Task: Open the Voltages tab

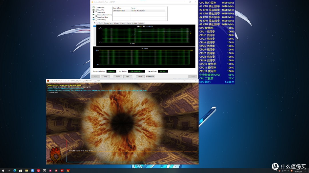Action: click(116, 23)
